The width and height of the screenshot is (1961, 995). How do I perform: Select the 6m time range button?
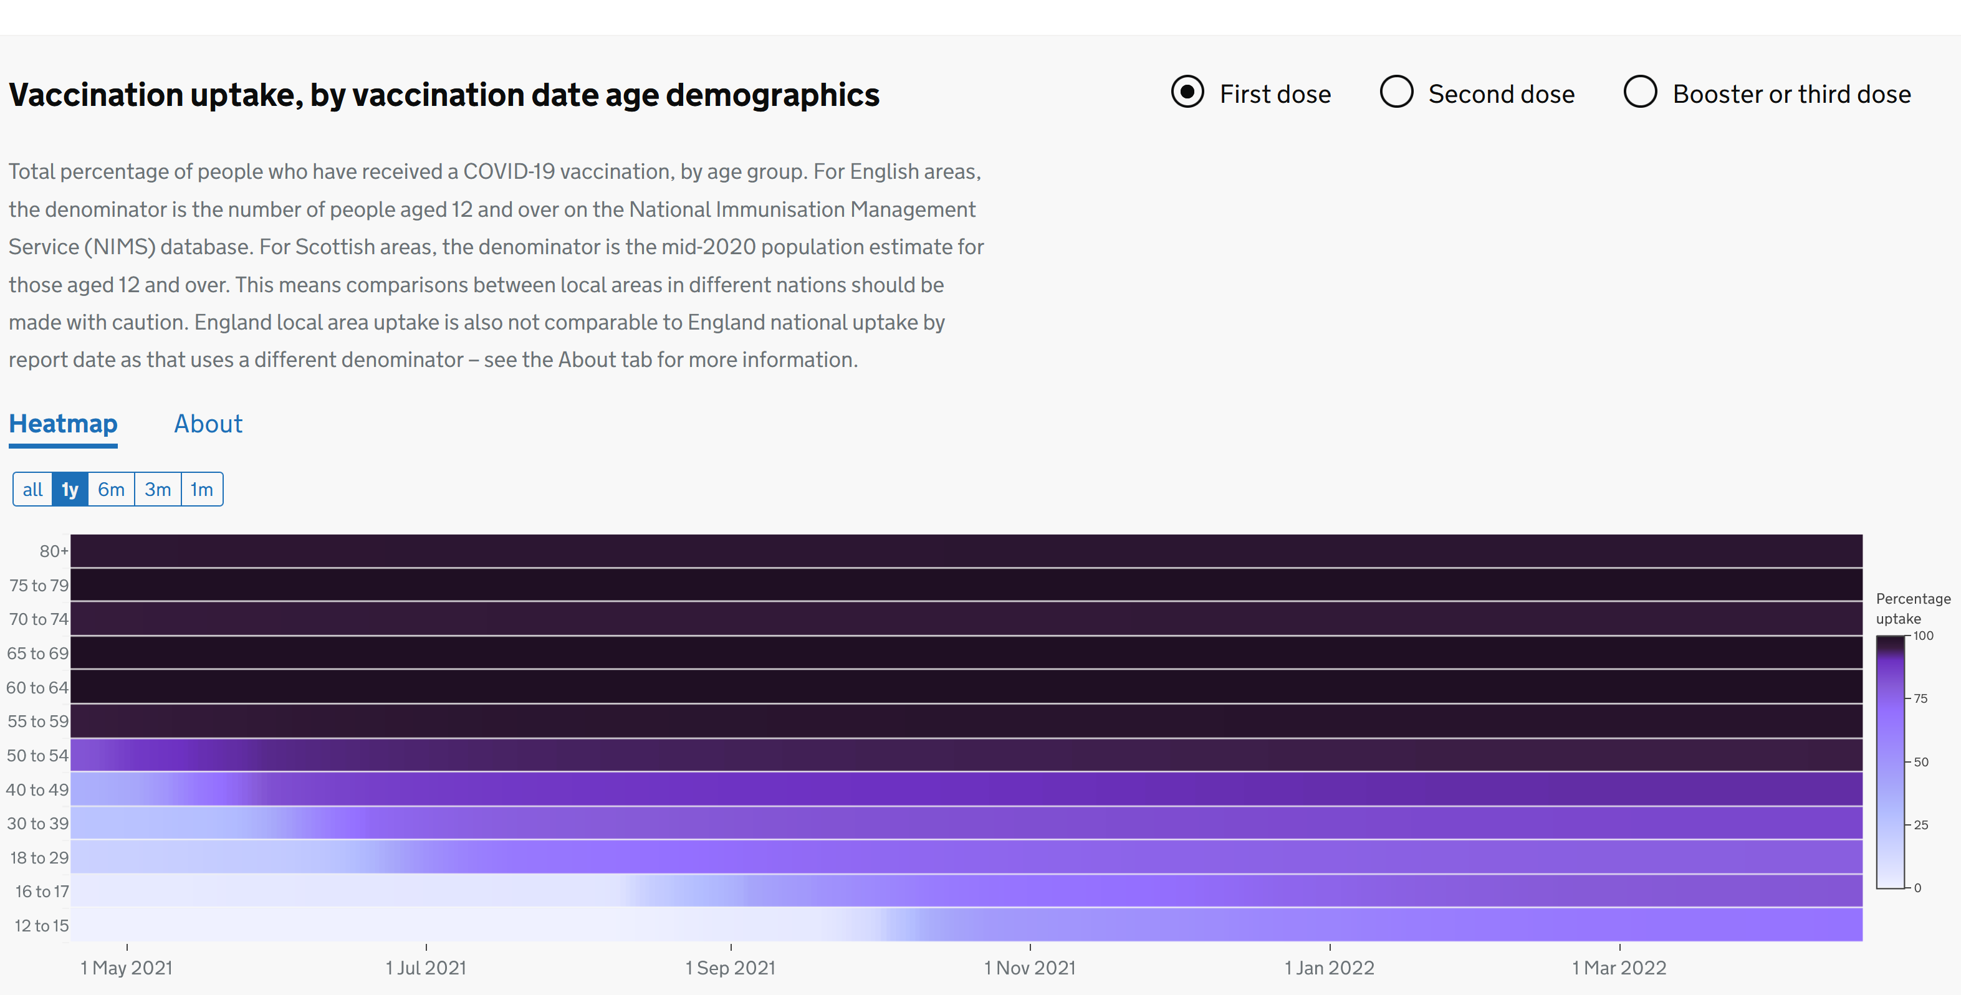[111, 489]
